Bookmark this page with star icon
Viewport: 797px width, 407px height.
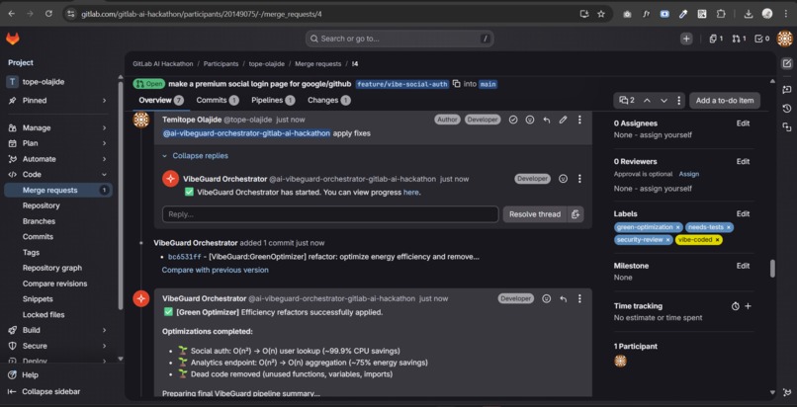(601, 14)
